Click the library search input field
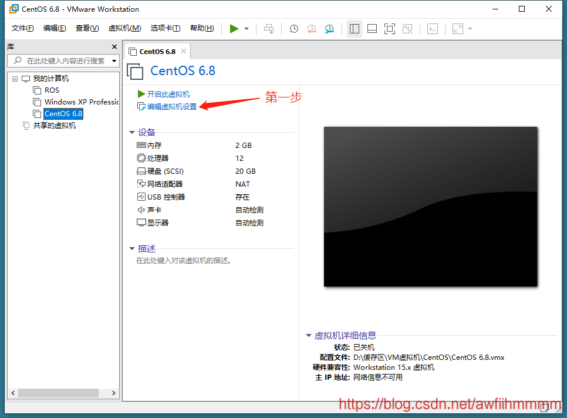This screenshot has width=567, height=418. [x=65, y=60]
